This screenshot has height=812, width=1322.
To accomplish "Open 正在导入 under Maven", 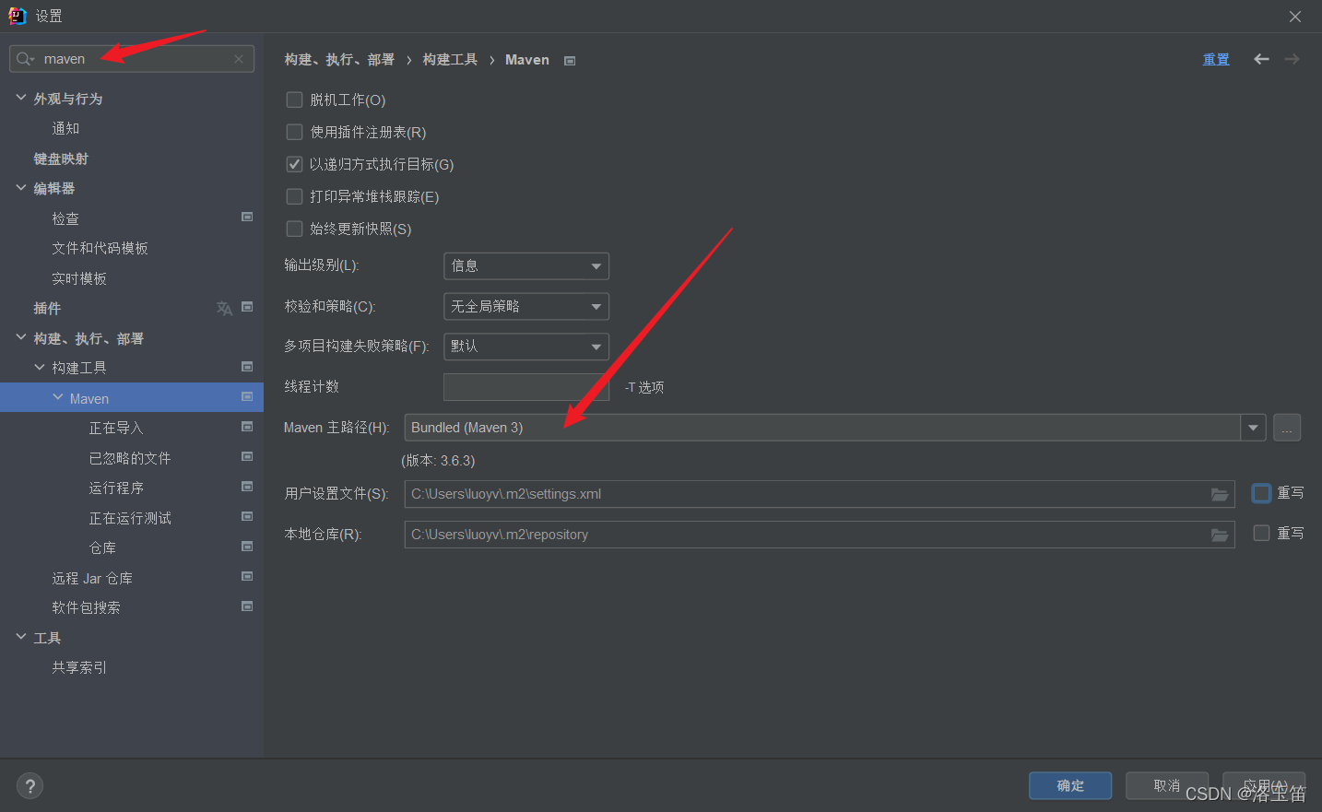I will [x=116, y=428].
